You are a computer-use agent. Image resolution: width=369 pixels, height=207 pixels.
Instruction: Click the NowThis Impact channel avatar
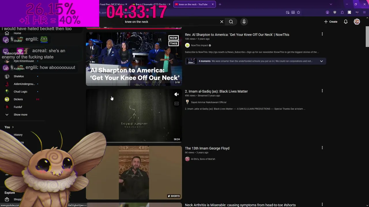click(187, 45)
